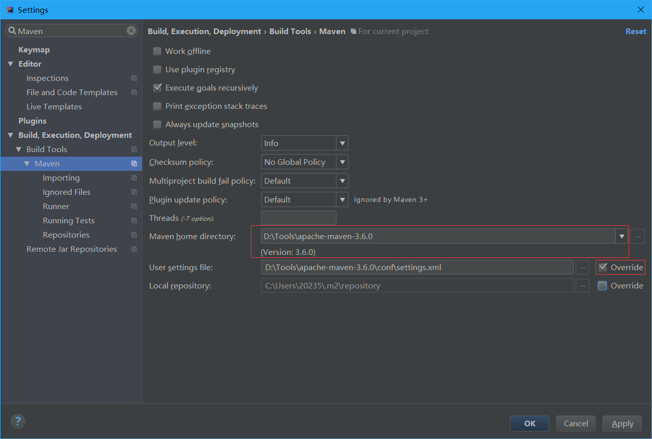This screenshot has width=652, height=439.
Task: Select Live Templates in tree
Action: (x=54, y=107)
